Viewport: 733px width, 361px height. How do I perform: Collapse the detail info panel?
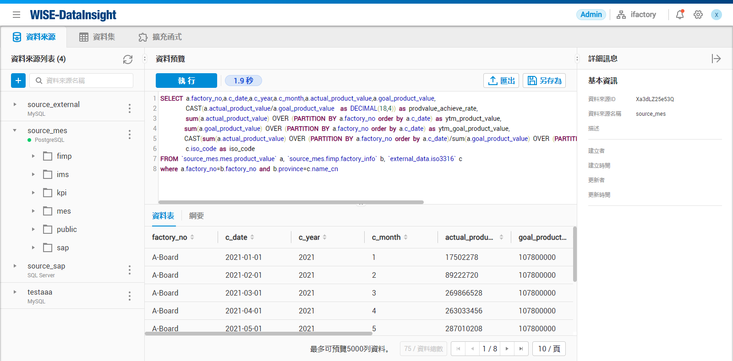tap(717, 59)
